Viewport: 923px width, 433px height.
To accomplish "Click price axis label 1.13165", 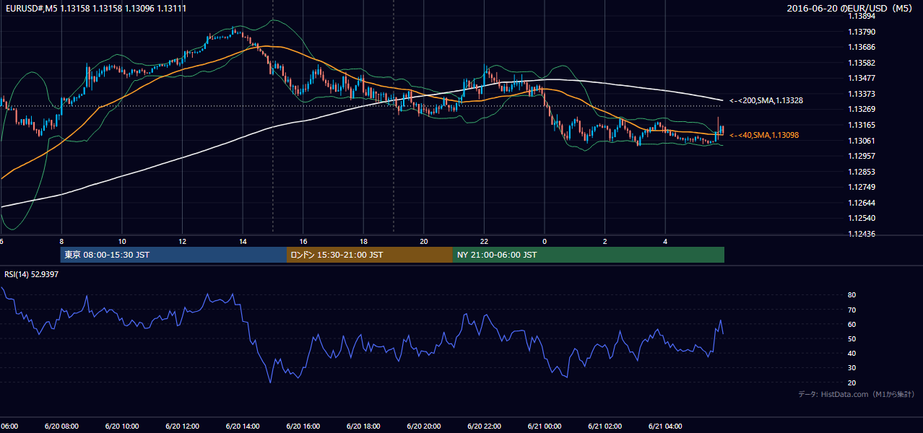I will [x=862, y=125].
